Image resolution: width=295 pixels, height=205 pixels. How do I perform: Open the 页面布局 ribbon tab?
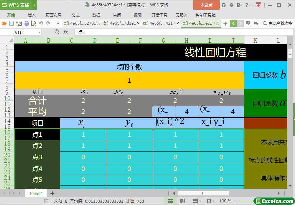[x=53, y=15]
